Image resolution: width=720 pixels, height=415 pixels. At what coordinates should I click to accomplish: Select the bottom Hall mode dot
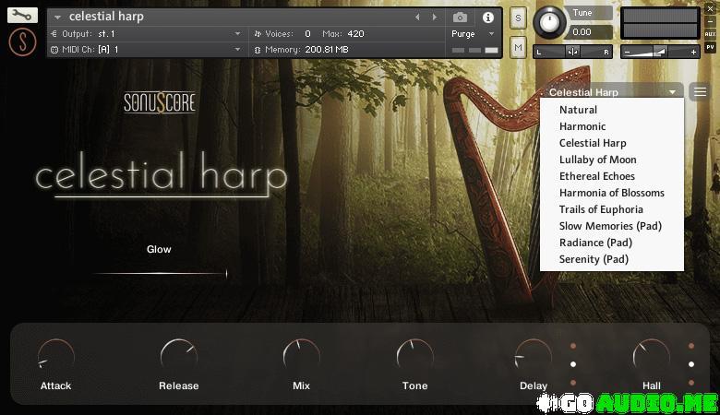691,383
